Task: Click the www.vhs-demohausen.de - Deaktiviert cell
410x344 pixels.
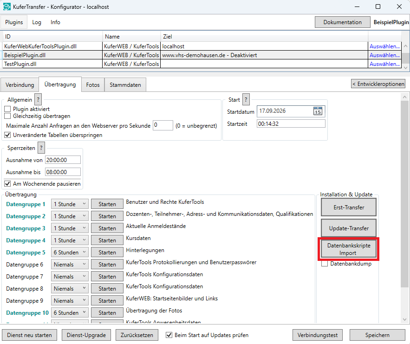Action: [264, 55]
